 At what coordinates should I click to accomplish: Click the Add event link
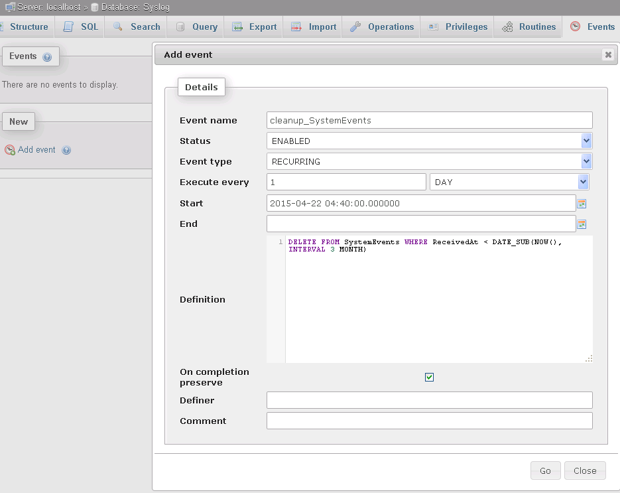tap(36, 149)
